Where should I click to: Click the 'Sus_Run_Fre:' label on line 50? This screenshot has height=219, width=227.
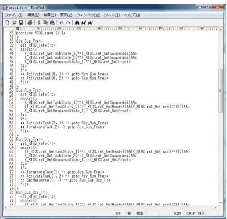click(29, 90)
